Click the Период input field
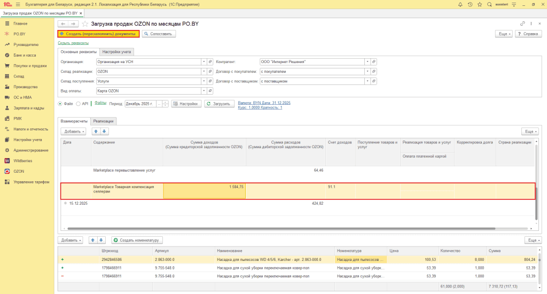 (x=140, y=104)
